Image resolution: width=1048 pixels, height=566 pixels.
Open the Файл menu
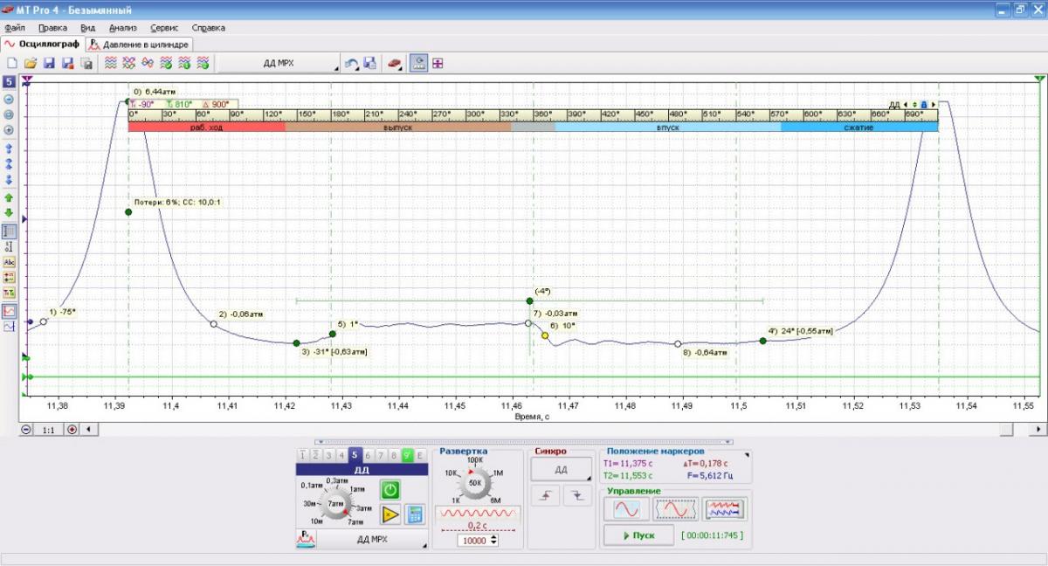tap(15, 28)
